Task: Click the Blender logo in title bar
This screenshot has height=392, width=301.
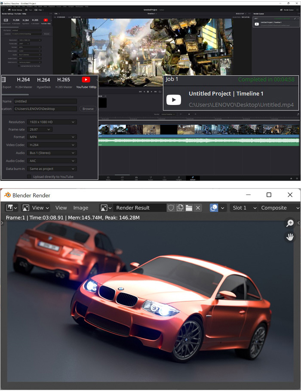Action: 7,195
